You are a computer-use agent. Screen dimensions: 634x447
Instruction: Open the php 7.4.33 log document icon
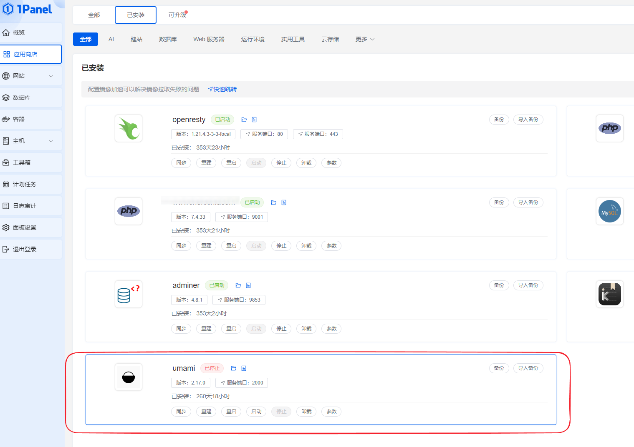pos(284,202)
